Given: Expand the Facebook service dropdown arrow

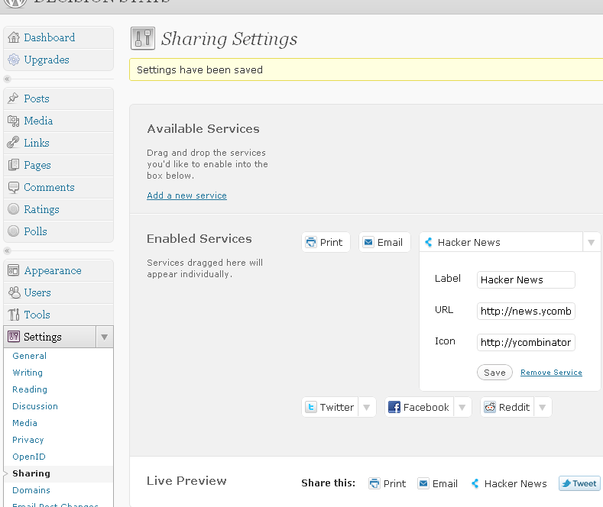Looking at the screenshot, I should [x=462, y=407].
